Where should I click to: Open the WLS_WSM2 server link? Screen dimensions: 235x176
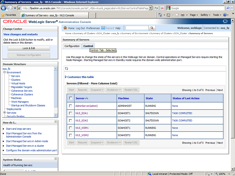coord(82,135)
